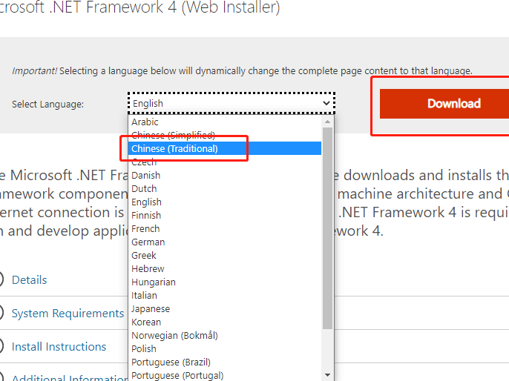The height and width of the screenshot is (381, 509).
Task: Click the dropdown list scroll up arrow
Action: [x=327, y=122]
